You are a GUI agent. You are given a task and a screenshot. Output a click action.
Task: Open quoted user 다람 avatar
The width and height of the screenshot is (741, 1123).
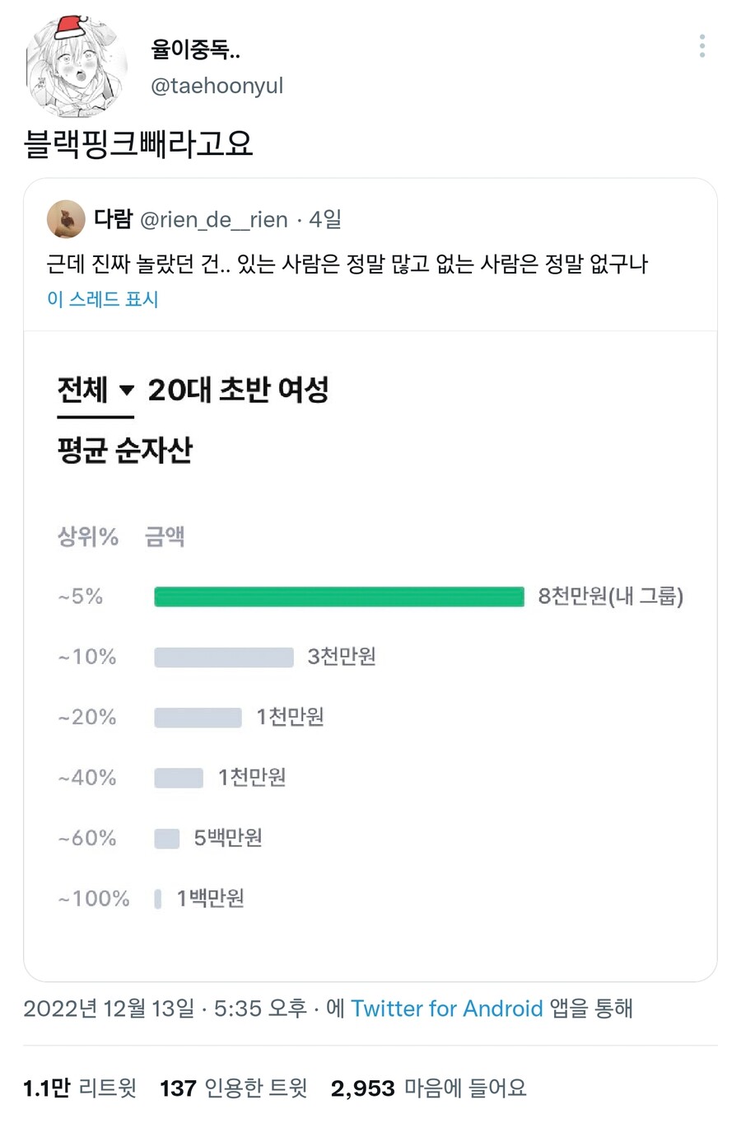[66, 219]
